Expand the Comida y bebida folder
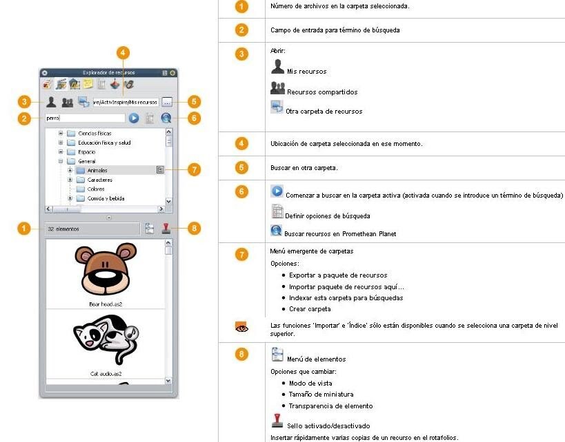Viewport: 565px width, 442px height. tap(70, 198)
